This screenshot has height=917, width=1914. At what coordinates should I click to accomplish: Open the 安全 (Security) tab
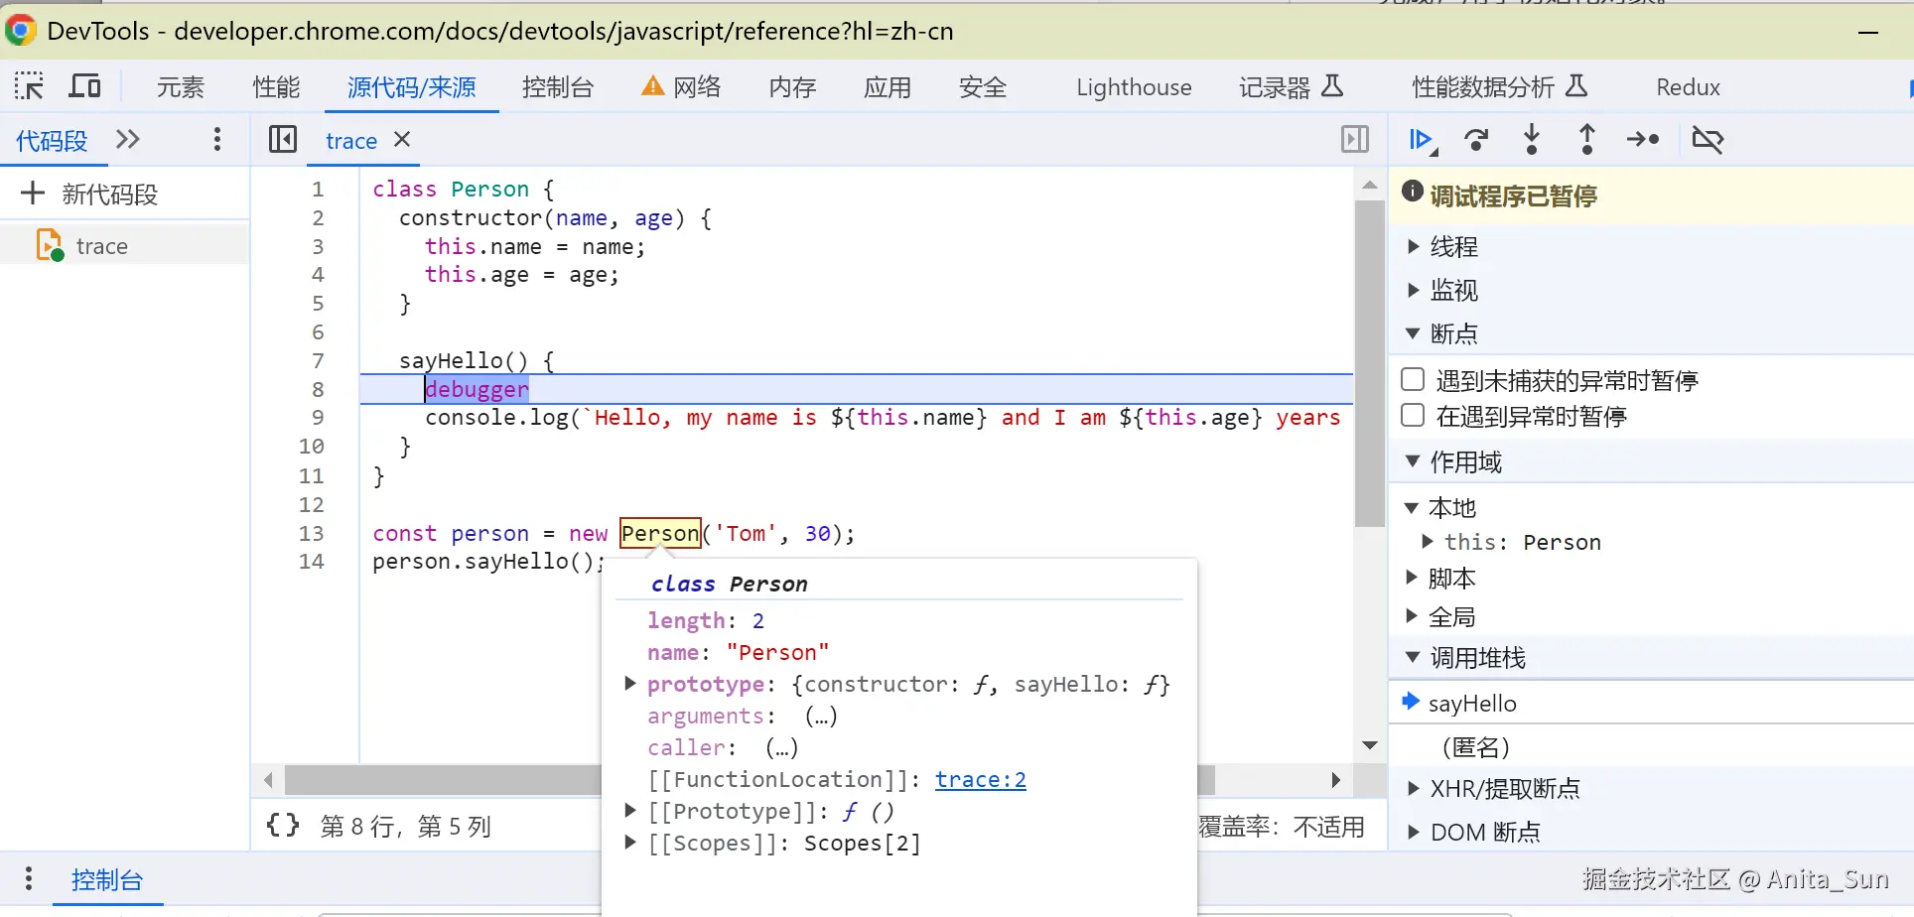click(983, 87)
